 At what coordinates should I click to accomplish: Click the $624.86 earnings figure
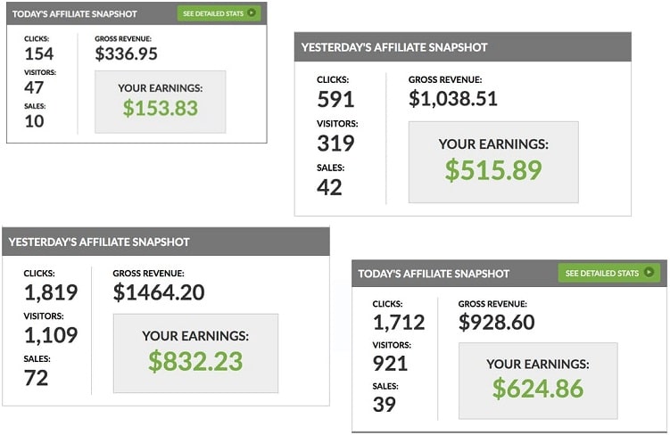(538, 389)
